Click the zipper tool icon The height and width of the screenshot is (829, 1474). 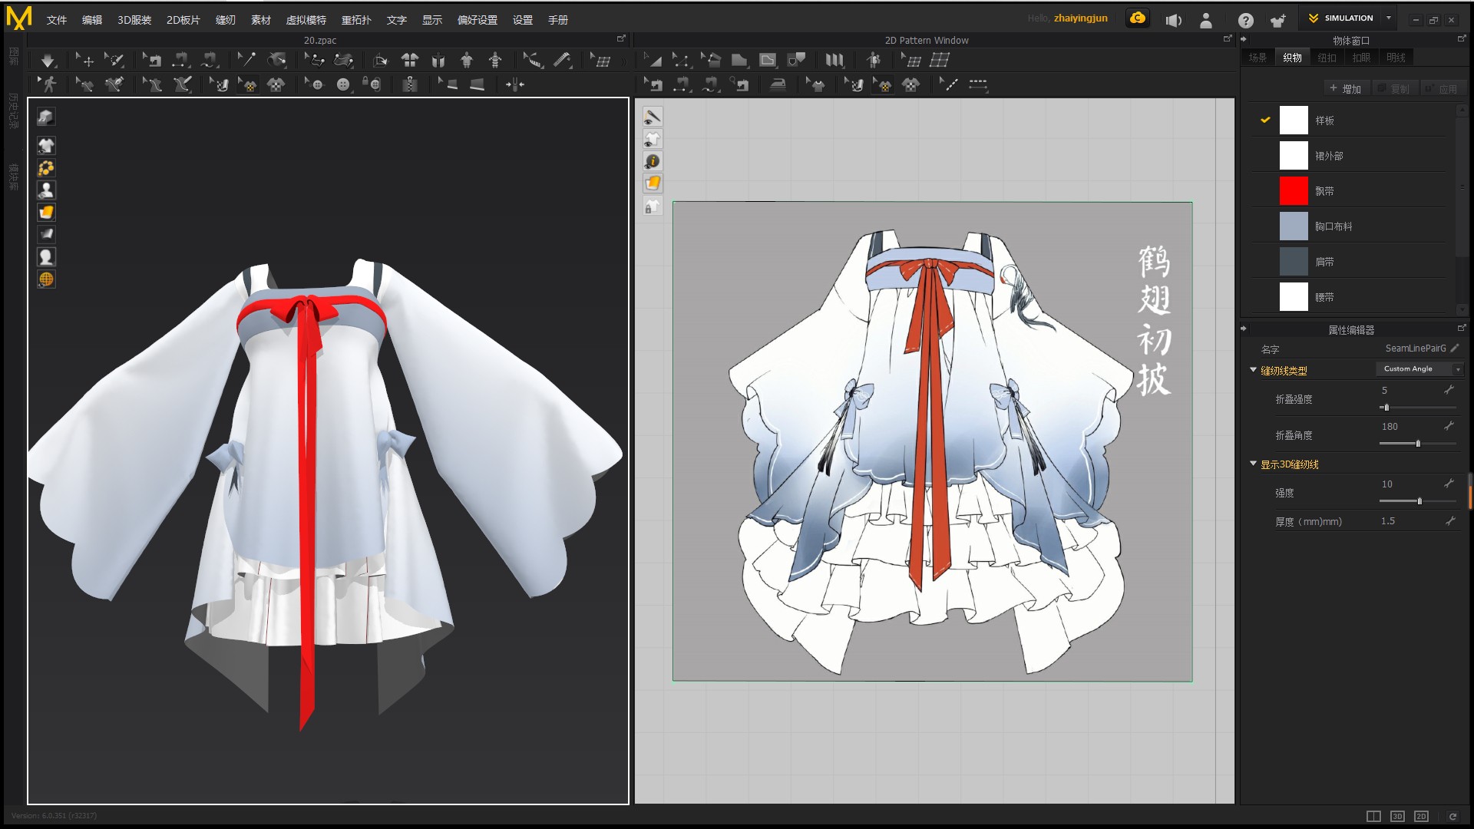coord(410,84)
